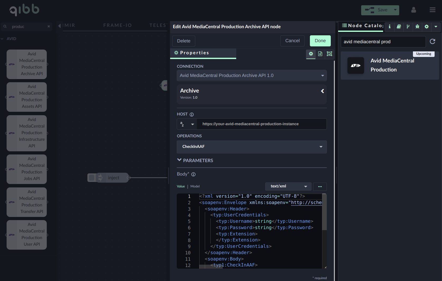The height and width of the screenshot is (281, 442).
Task: Open the debug messages bug icon
Action: (417, 27)
